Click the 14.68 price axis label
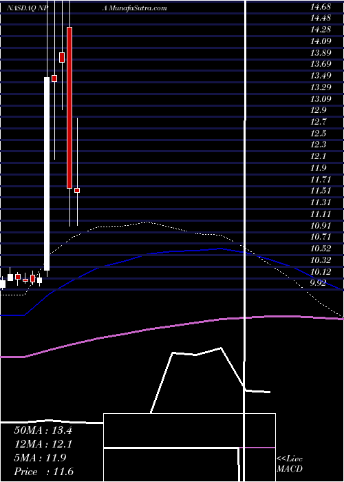 [x=321, y=7]
